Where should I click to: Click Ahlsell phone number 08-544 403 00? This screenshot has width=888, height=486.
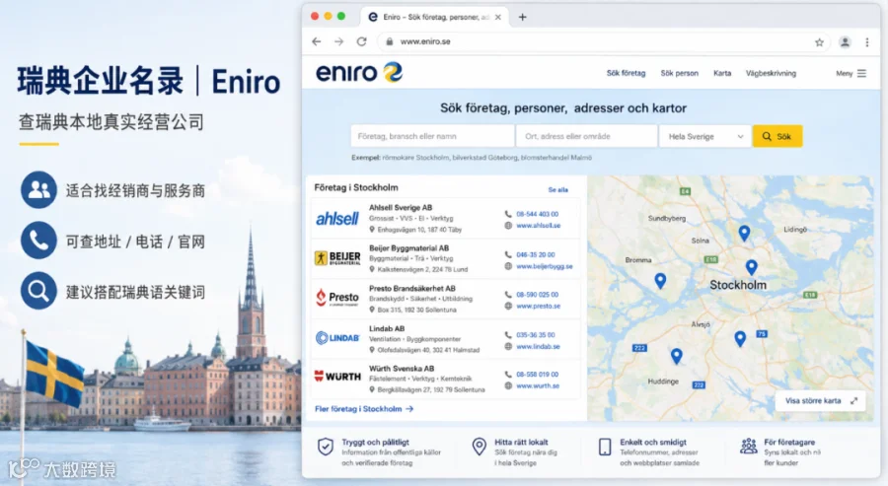pos(537,214)
